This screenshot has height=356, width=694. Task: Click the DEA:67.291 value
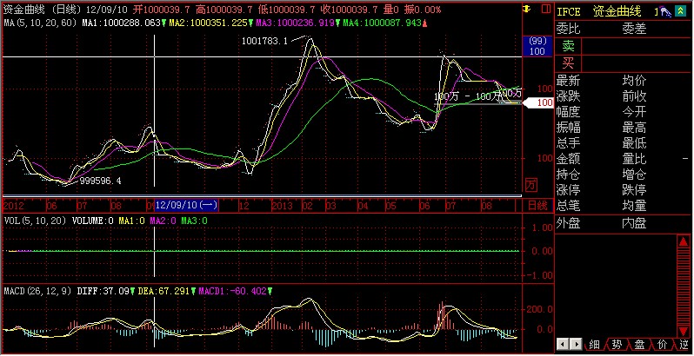click(x=163, y=292)
